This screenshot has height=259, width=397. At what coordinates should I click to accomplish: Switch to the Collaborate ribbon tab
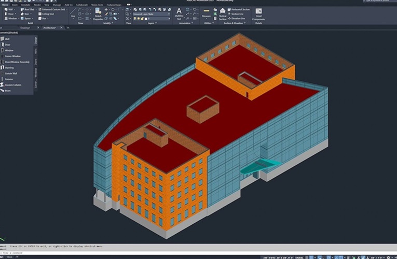pyautogui.click(x=82, y=5)
